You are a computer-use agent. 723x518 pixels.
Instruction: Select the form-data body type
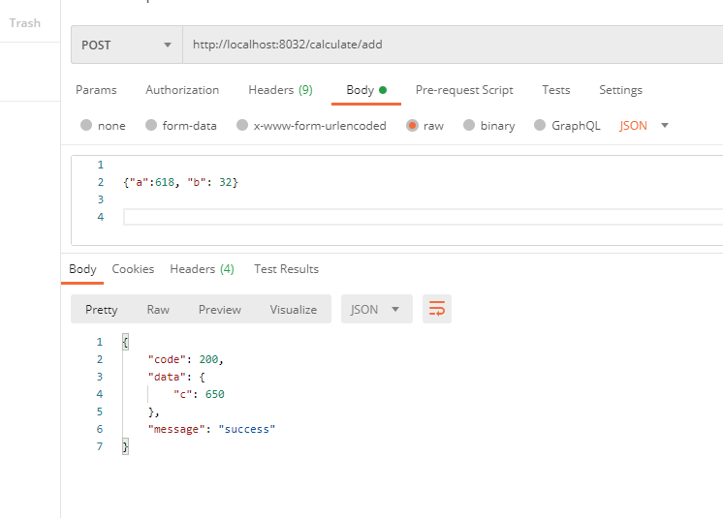(180, 126)
